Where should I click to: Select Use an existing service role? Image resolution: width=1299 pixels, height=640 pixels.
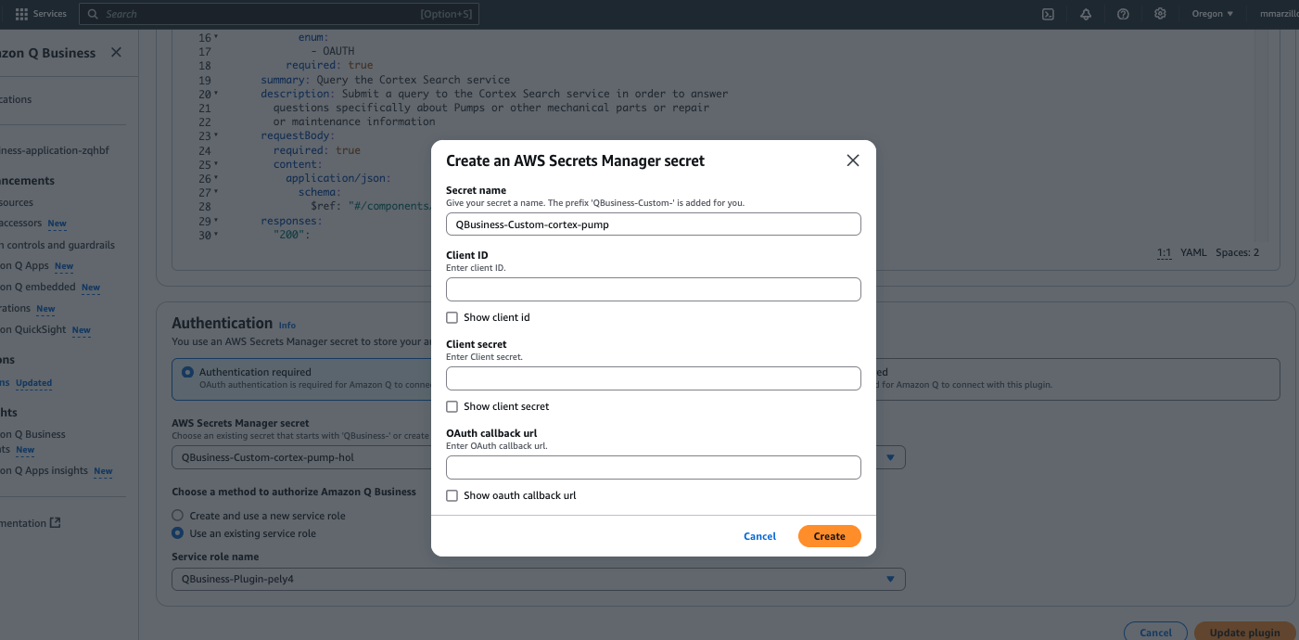(178, 533)
